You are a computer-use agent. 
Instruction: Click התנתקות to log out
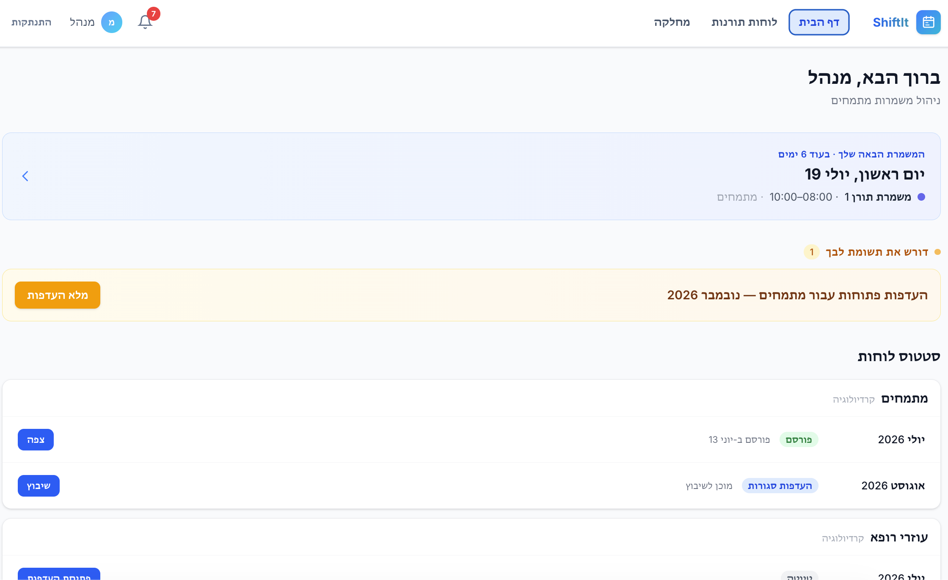pos(31,22)
